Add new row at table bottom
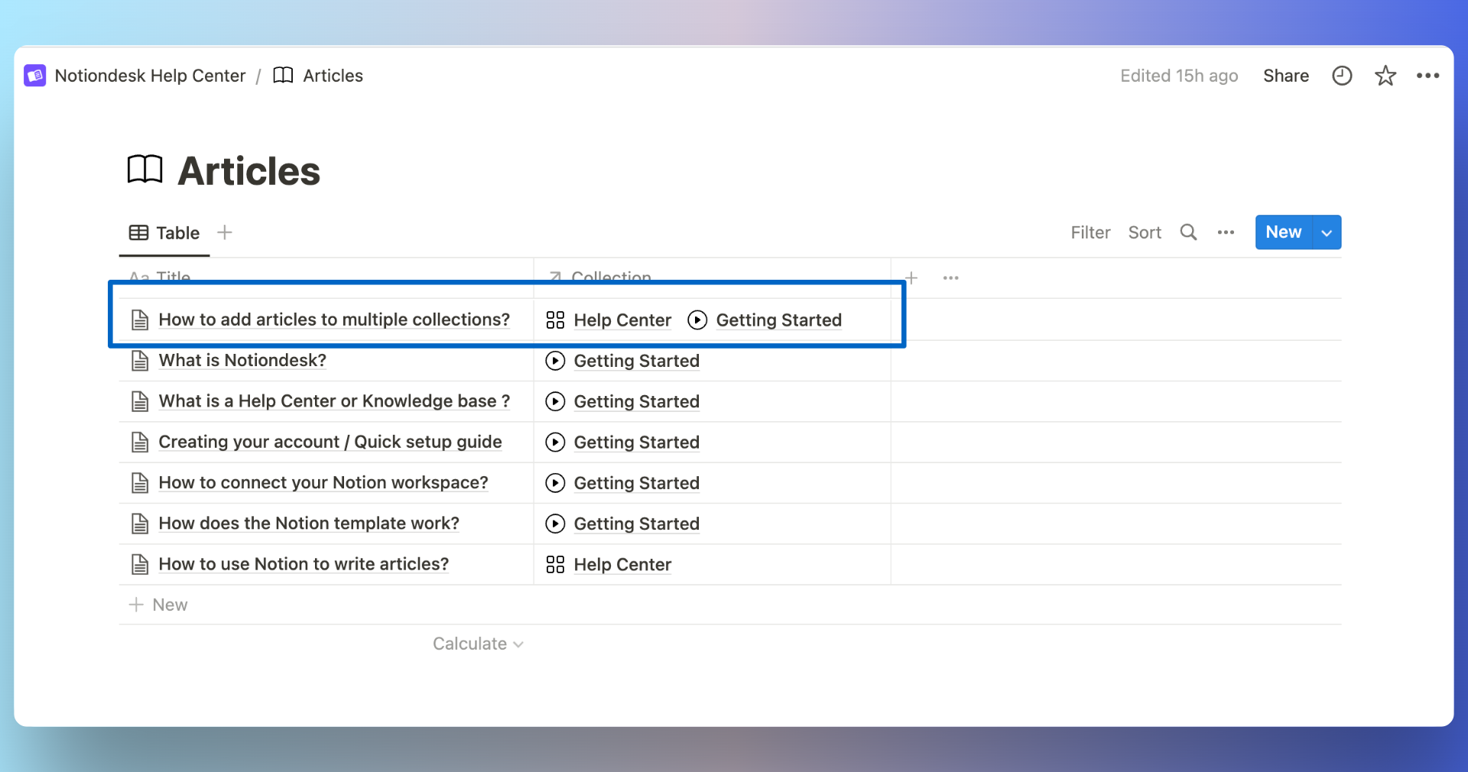Image resolution: width=1468 pixels, height=772 pixels. tap(159, 605)
